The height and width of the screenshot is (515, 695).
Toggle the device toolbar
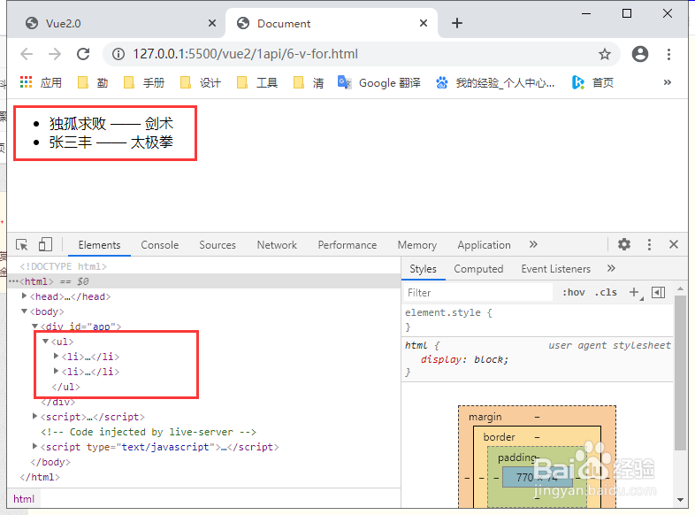45,244
